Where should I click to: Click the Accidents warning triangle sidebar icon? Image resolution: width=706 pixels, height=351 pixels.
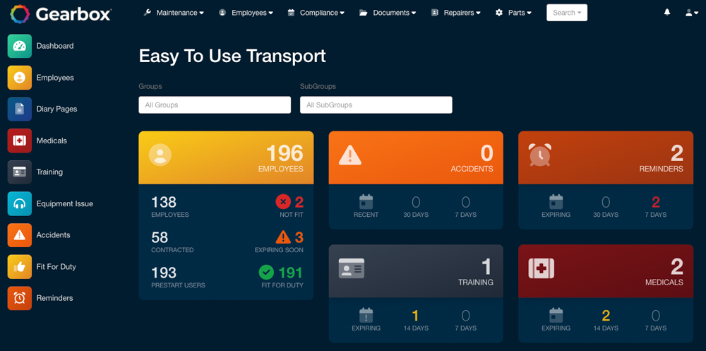click(19, 235)
